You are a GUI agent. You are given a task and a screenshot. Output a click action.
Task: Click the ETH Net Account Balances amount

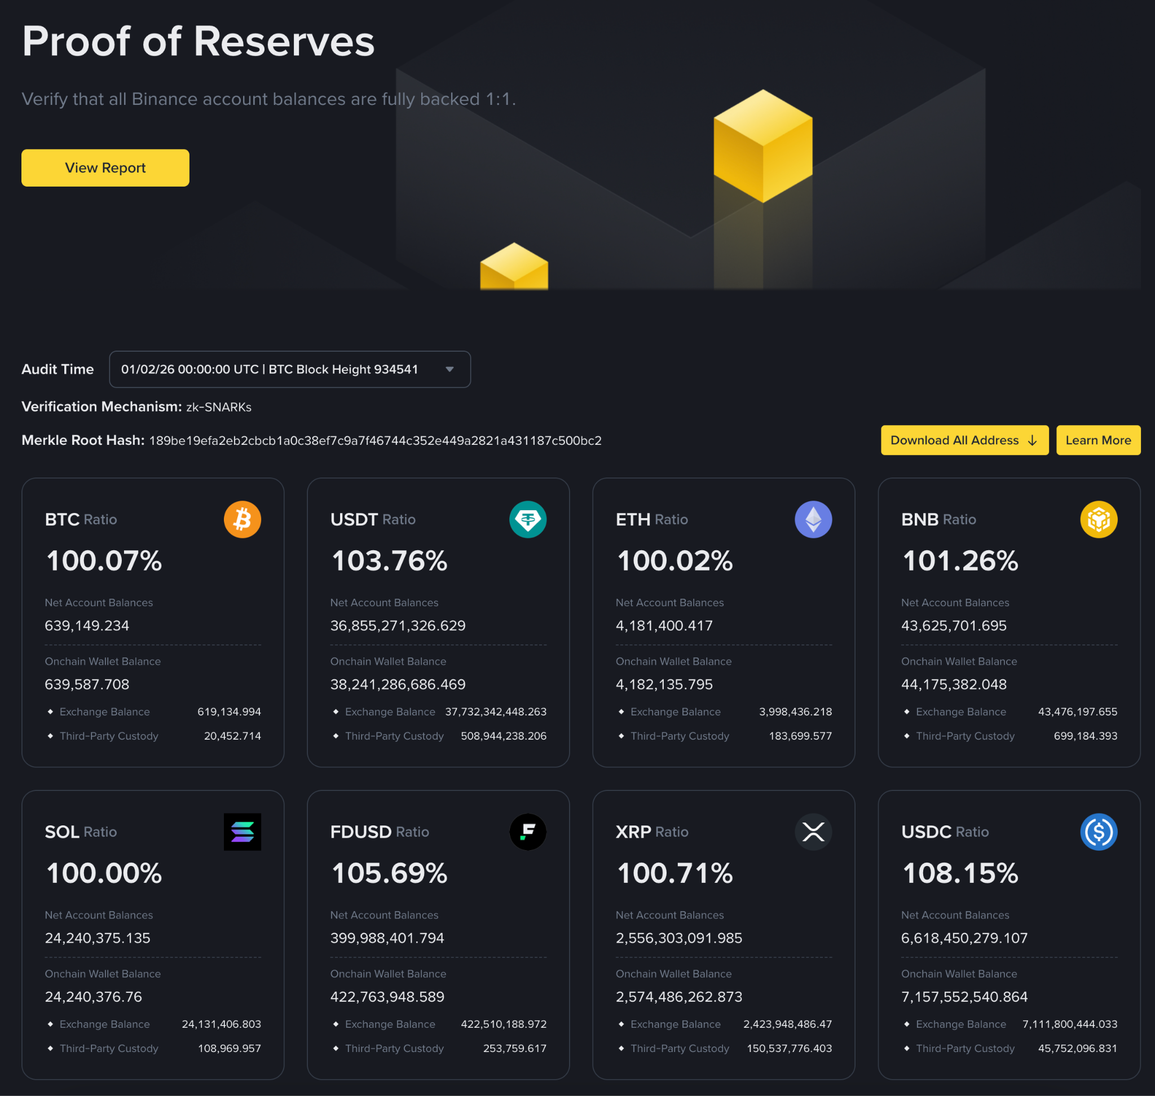664,625
